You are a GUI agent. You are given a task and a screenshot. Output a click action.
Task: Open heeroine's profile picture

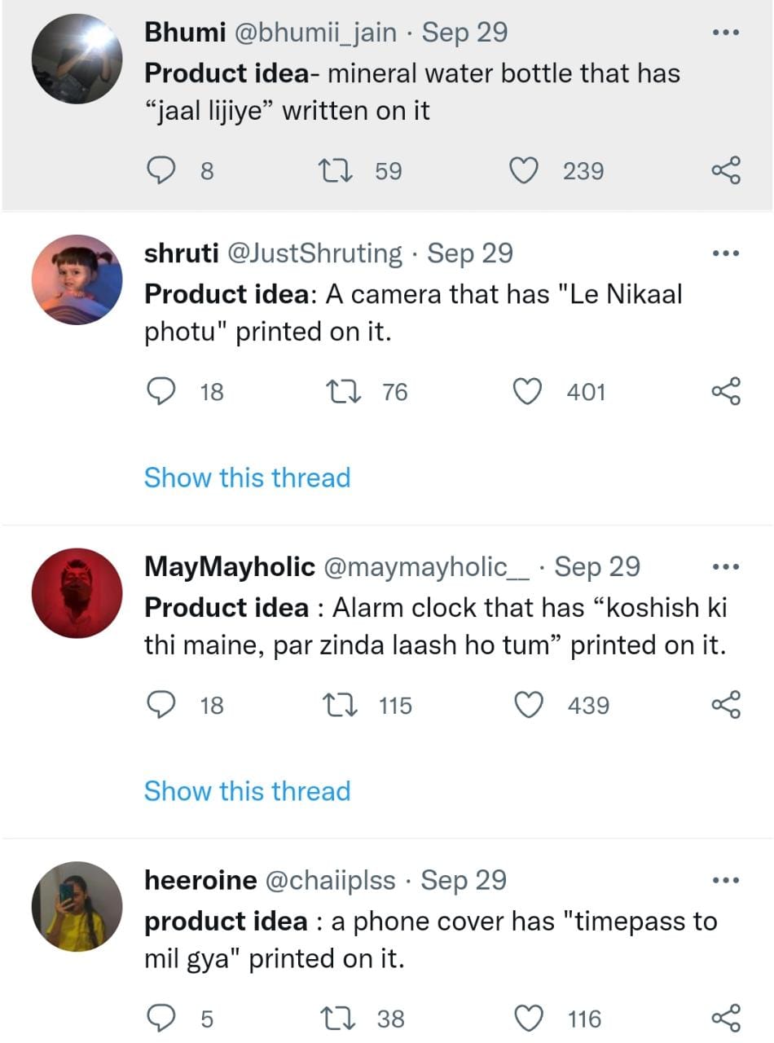click(77, 906)
